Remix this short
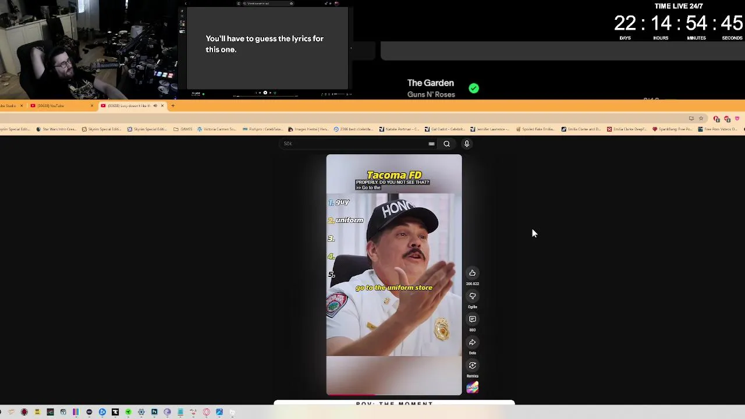 pos(473,365)
